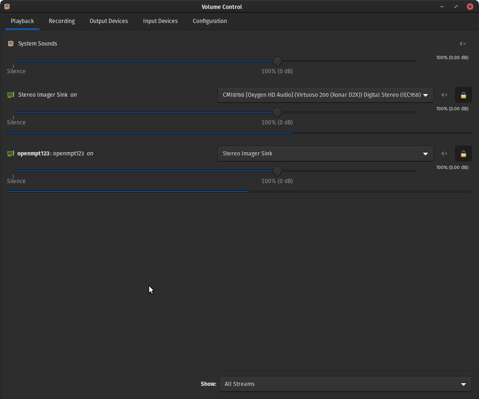The width and height of the screenshot is (479, 399).
Task: Click the System Sounds speaker icon
Action: [x=11, y=44]
